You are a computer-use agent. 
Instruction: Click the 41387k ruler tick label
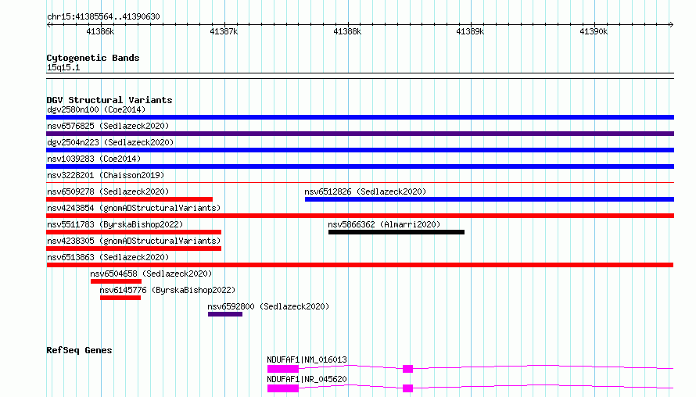click(224, 31)
